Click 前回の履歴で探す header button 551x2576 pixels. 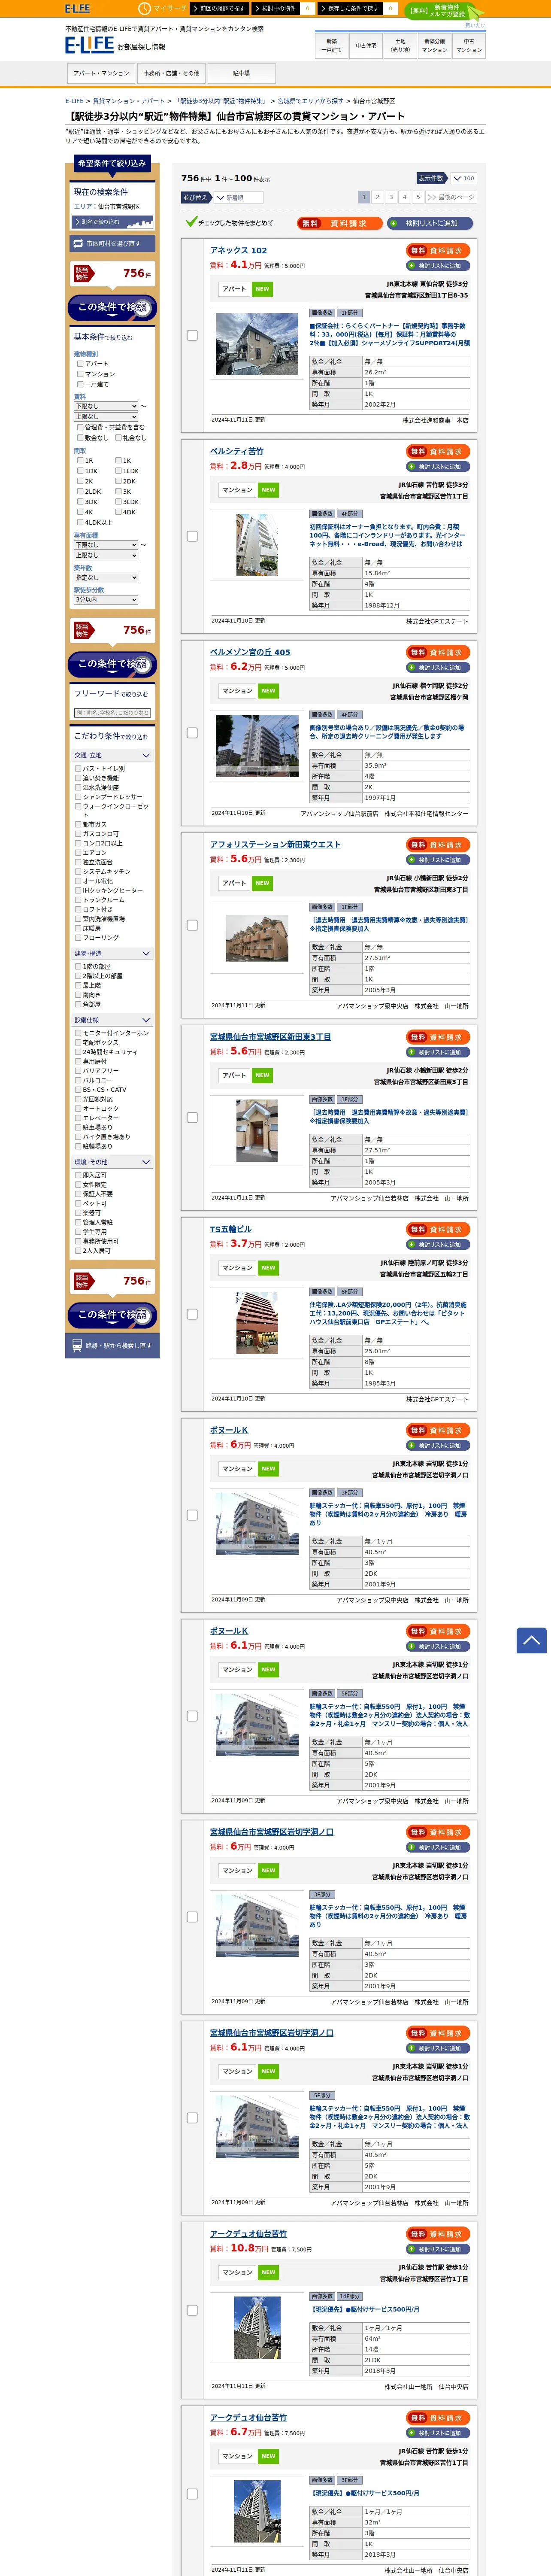(220, 8)
